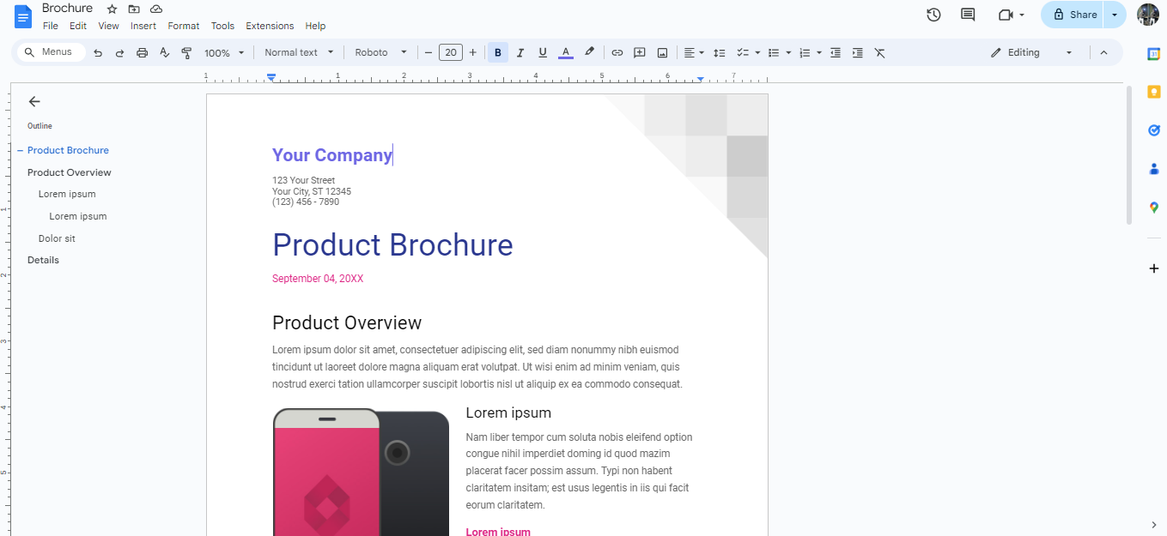Viewport: 1167px width, 536px height.
Task: Open the File menu
Action: coord(51,26)
